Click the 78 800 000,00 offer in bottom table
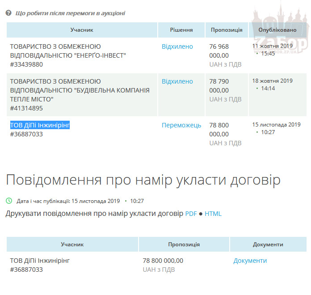Screen dimensions: 311x295 click(163, 261)
